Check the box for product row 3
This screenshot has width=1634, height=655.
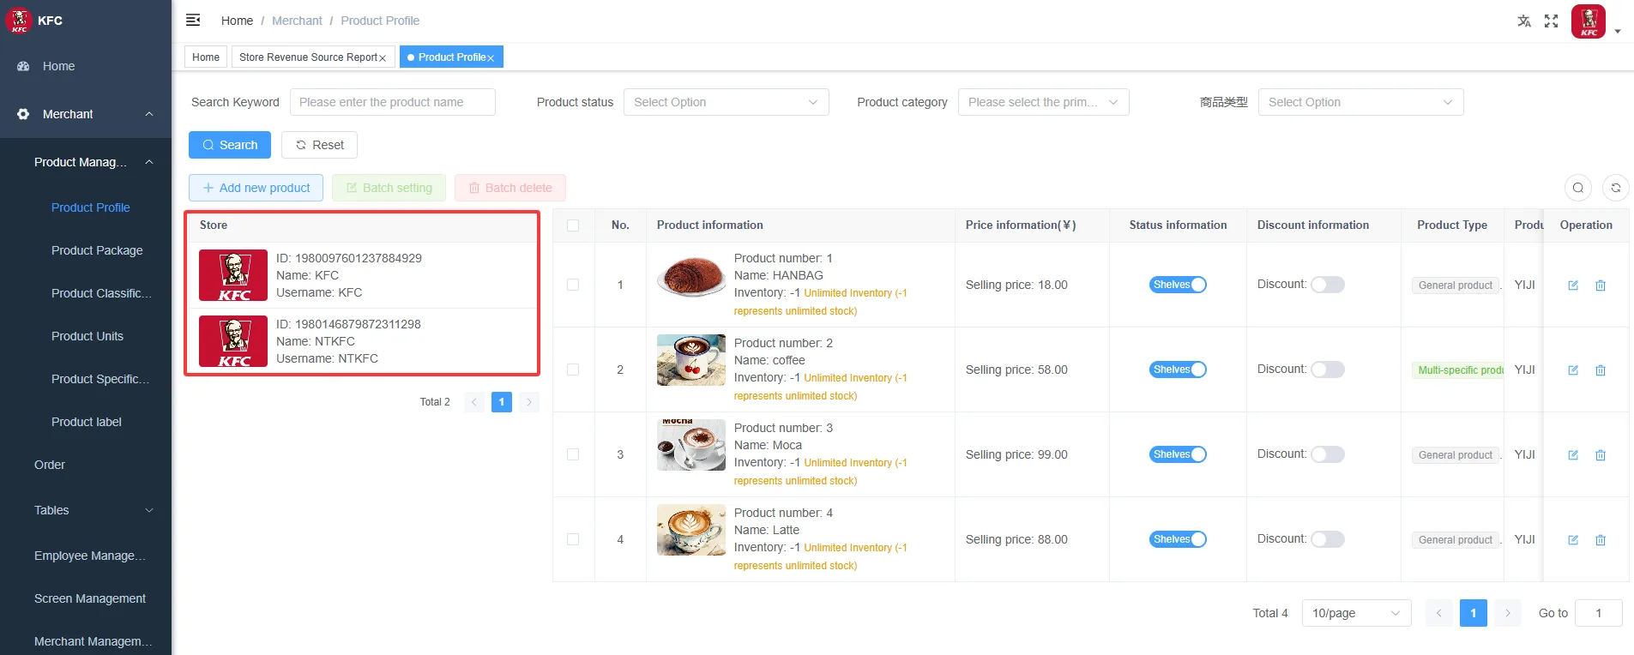pyautogui.click(x=573, y=454)
